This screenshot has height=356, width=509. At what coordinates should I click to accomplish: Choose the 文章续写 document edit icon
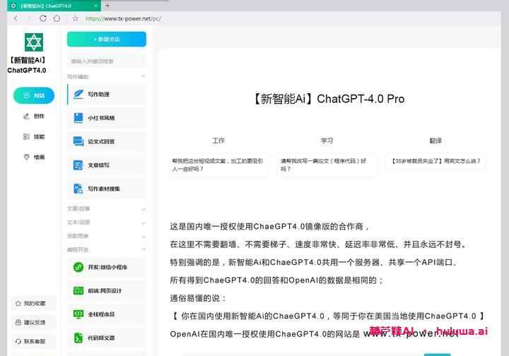pos(78,165)
